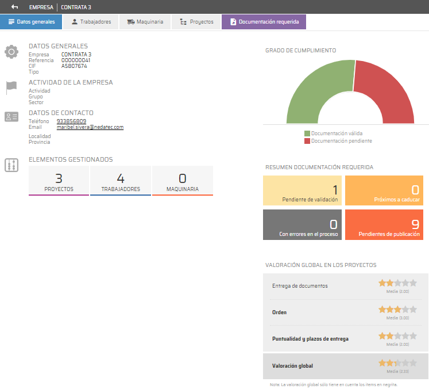The image size is (429, 389).
Task: Go to the Proyectos tab
Action: click(196, 22)
